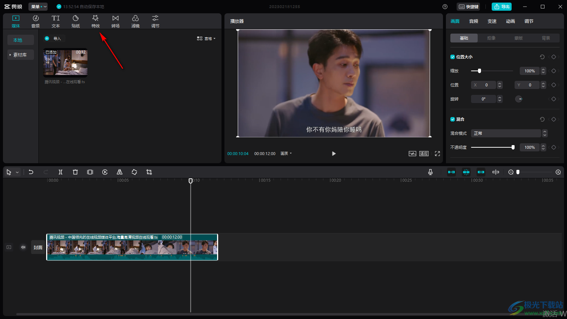Switch to the 调节 tab in the right panel
The height and width of the screenshot is (319, 567).
tap(529, 21)
